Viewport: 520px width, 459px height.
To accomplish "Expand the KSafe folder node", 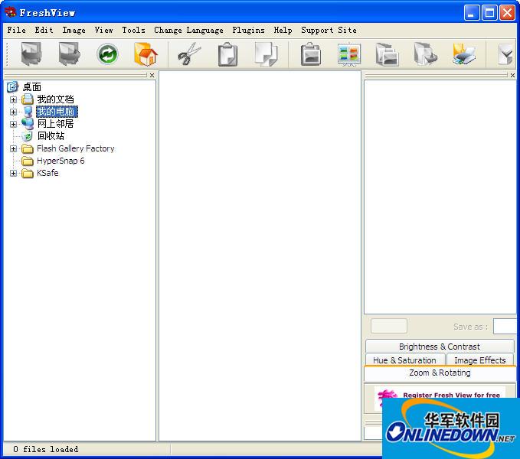I will click(13, 173).
